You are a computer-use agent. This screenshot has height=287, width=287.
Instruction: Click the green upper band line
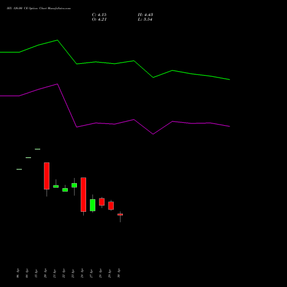coord(115,64)
